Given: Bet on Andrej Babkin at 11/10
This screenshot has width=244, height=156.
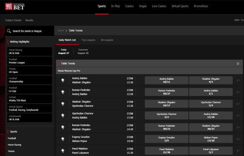Looking at the screenshot, I should [211, 116].
